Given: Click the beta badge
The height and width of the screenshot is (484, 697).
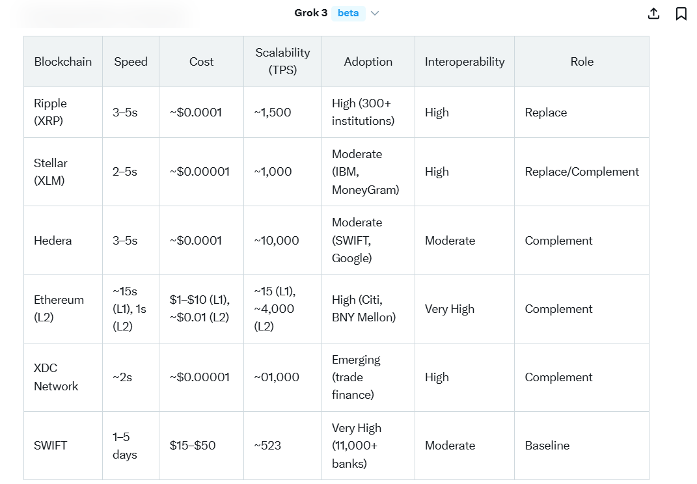Looking at the screenshot, I should pyautogui.click(x=348, y=13).
